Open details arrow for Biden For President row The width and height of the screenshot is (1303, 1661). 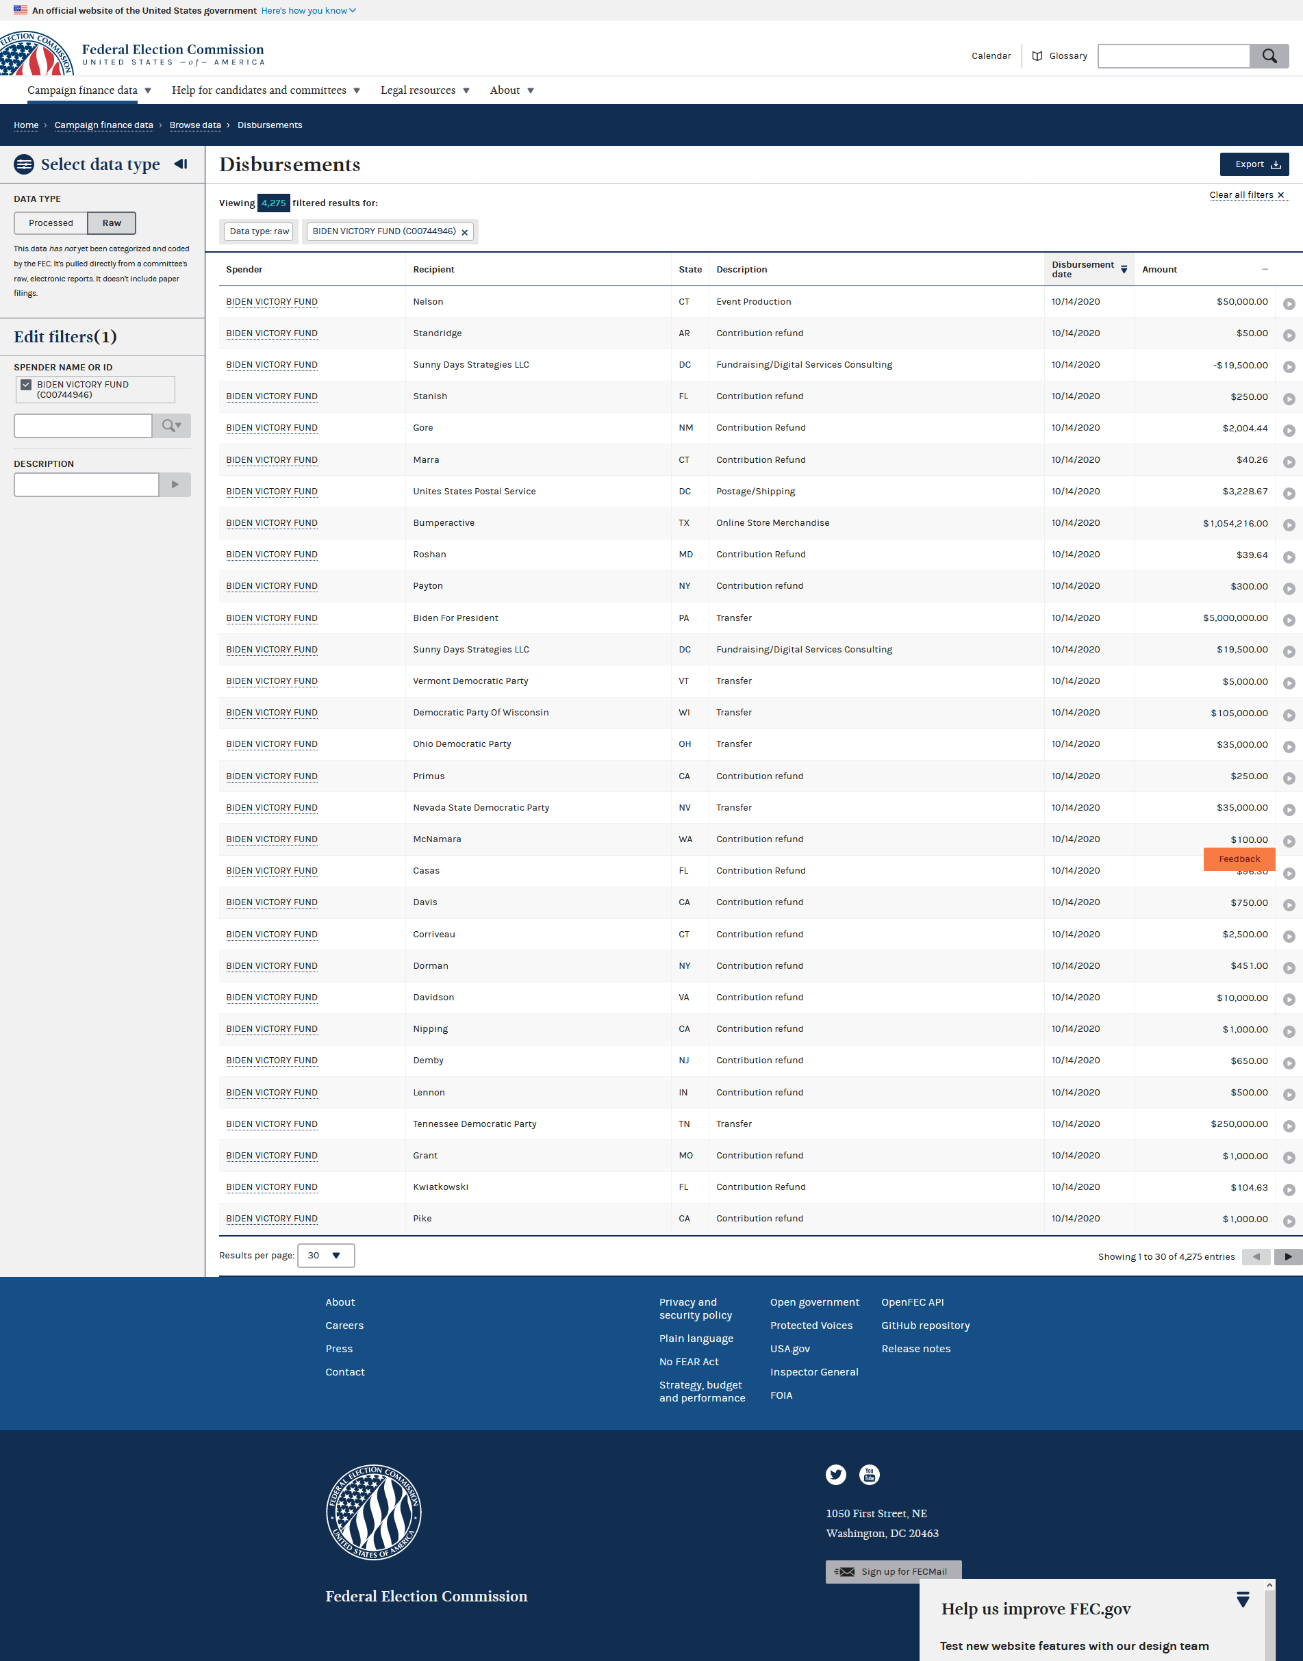click(x=1289, y=620)
